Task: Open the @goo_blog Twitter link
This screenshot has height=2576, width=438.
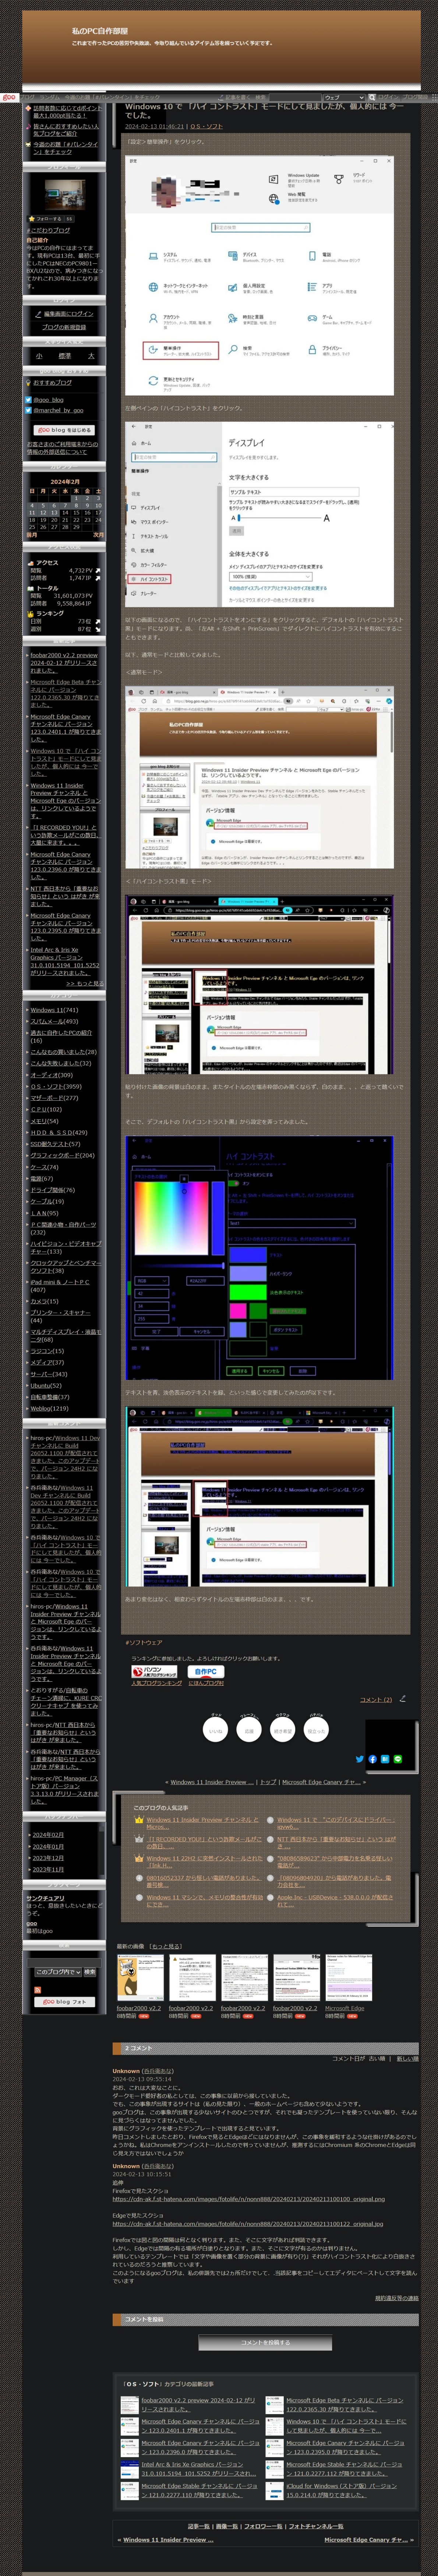Action: (48, 399)
